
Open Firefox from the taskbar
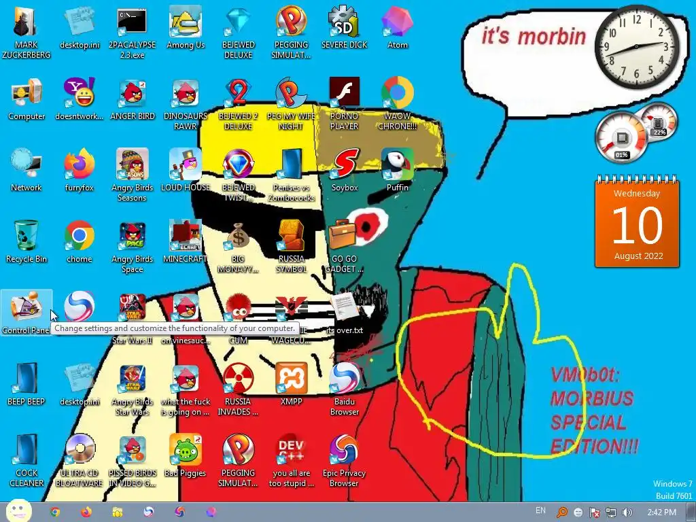pyautogui.click(x=86, y=512)
